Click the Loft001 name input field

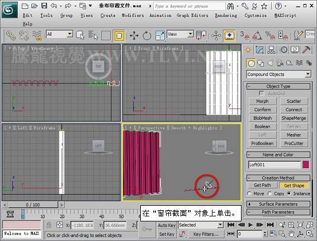(x=275, y=165)
